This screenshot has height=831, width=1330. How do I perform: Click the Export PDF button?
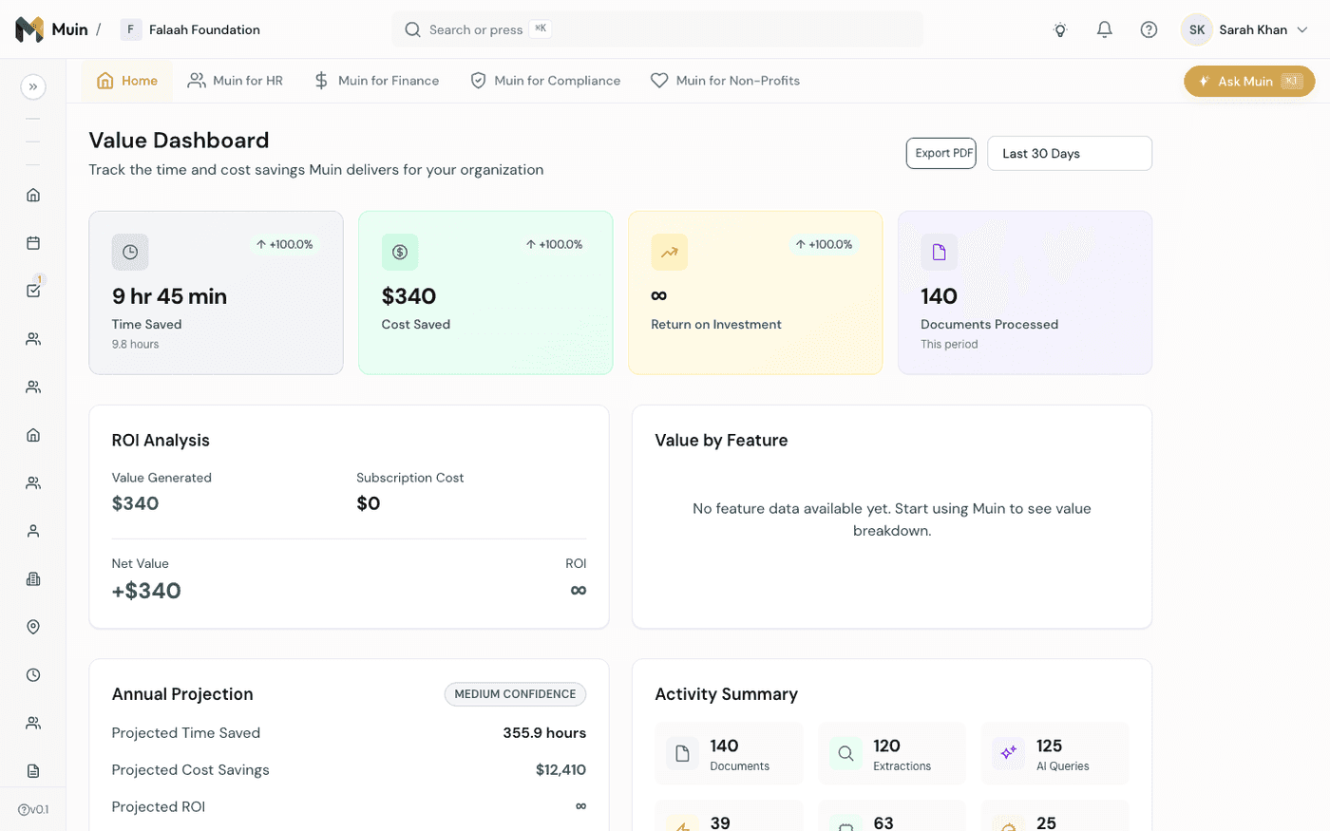coord(940,153)
